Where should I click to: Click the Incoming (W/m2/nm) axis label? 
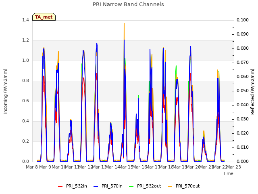coord(5,91)
